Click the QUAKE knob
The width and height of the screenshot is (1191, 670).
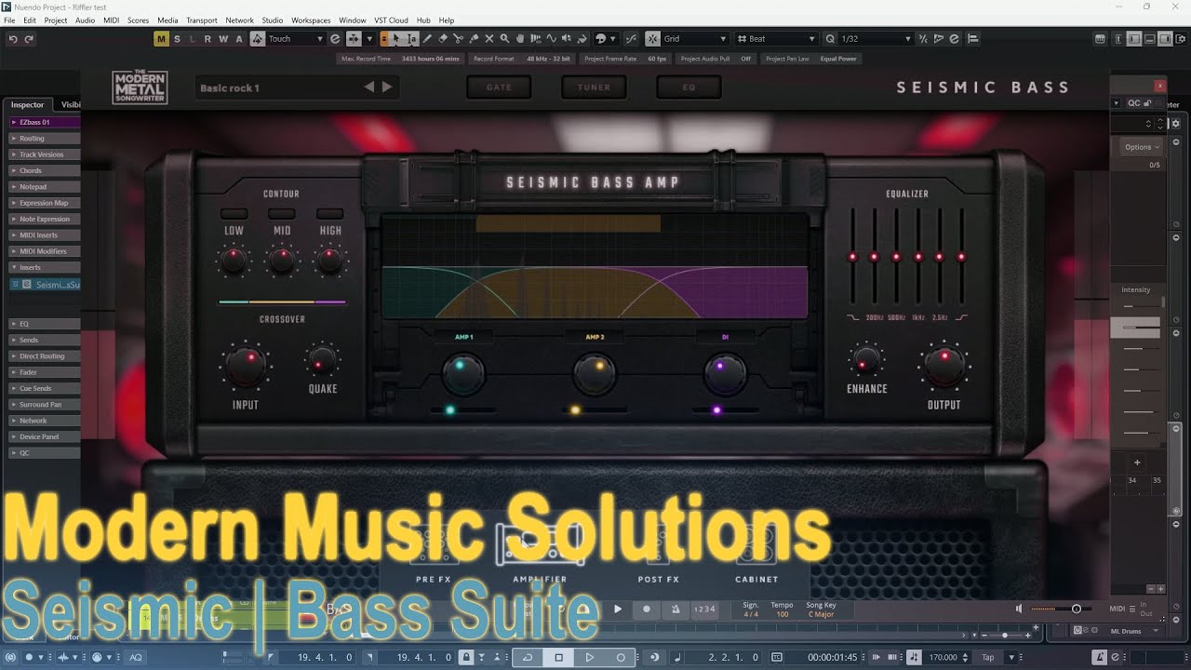(322, 360)
